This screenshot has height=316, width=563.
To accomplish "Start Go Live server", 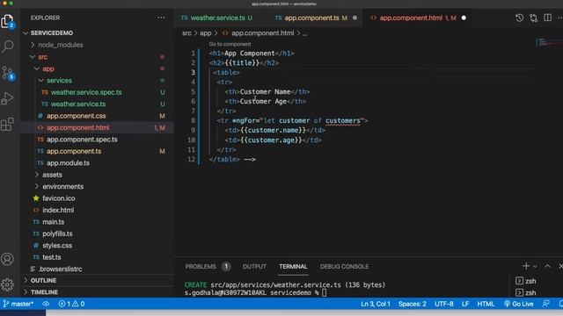I will click(x=519, y=304).
